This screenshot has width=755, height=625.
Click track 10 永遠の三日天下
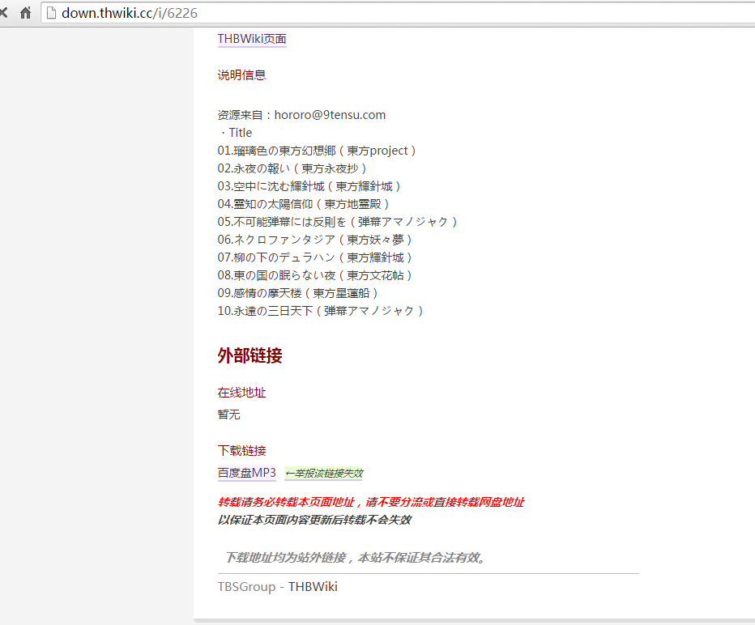click(321, 311)
